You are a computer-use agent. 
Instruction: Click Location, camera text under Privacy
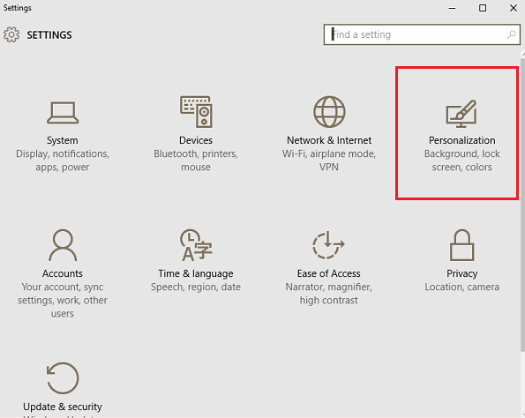(x=461, y=287)
